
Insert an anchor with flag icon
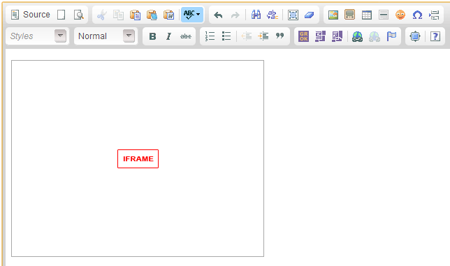point(391,36)
